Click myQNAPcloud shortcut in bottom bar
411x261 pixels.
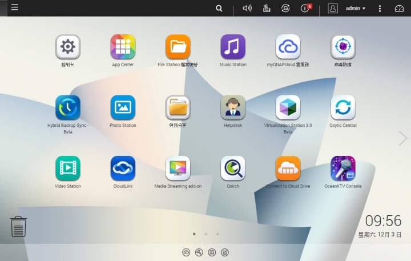point(186,252)
